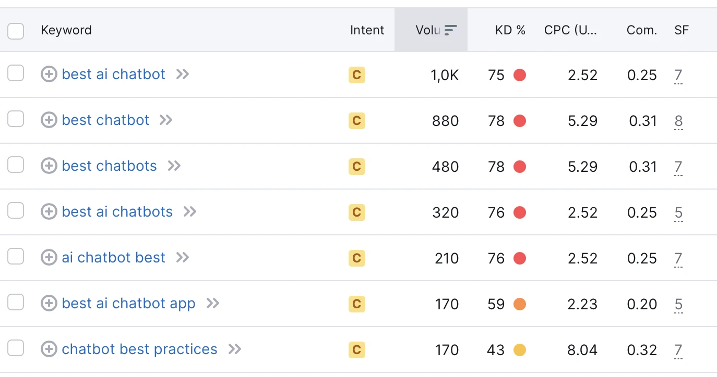Click the plus icon beside best chatbot
The width and height of the screenshot is (717, 377).
(49, 120)
